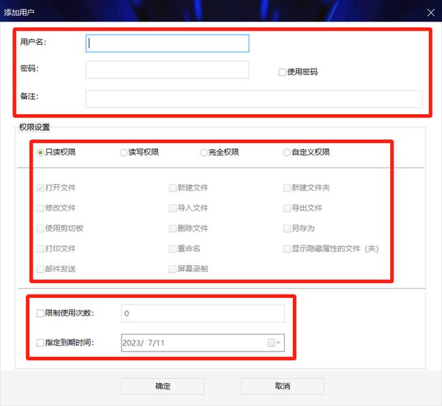Click the 2023/ 7/11 date text
442x406 pixels.
point(143,343)
